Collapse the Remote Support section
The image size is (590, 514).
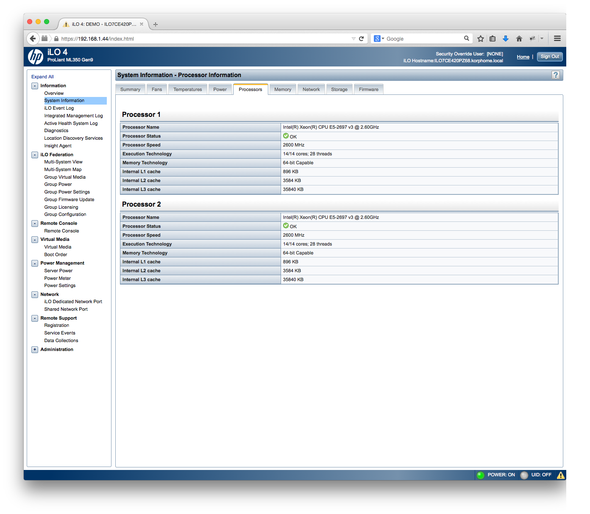pyautogui.click(x=35, y=318)
